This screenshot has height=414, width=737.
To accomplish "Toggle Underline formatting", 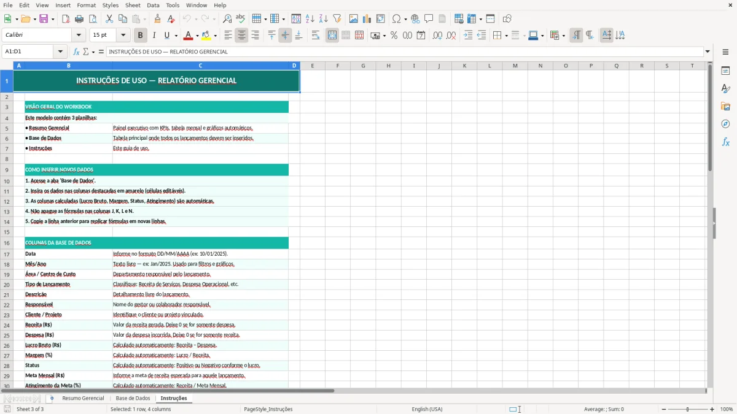I will coord(167,36).
